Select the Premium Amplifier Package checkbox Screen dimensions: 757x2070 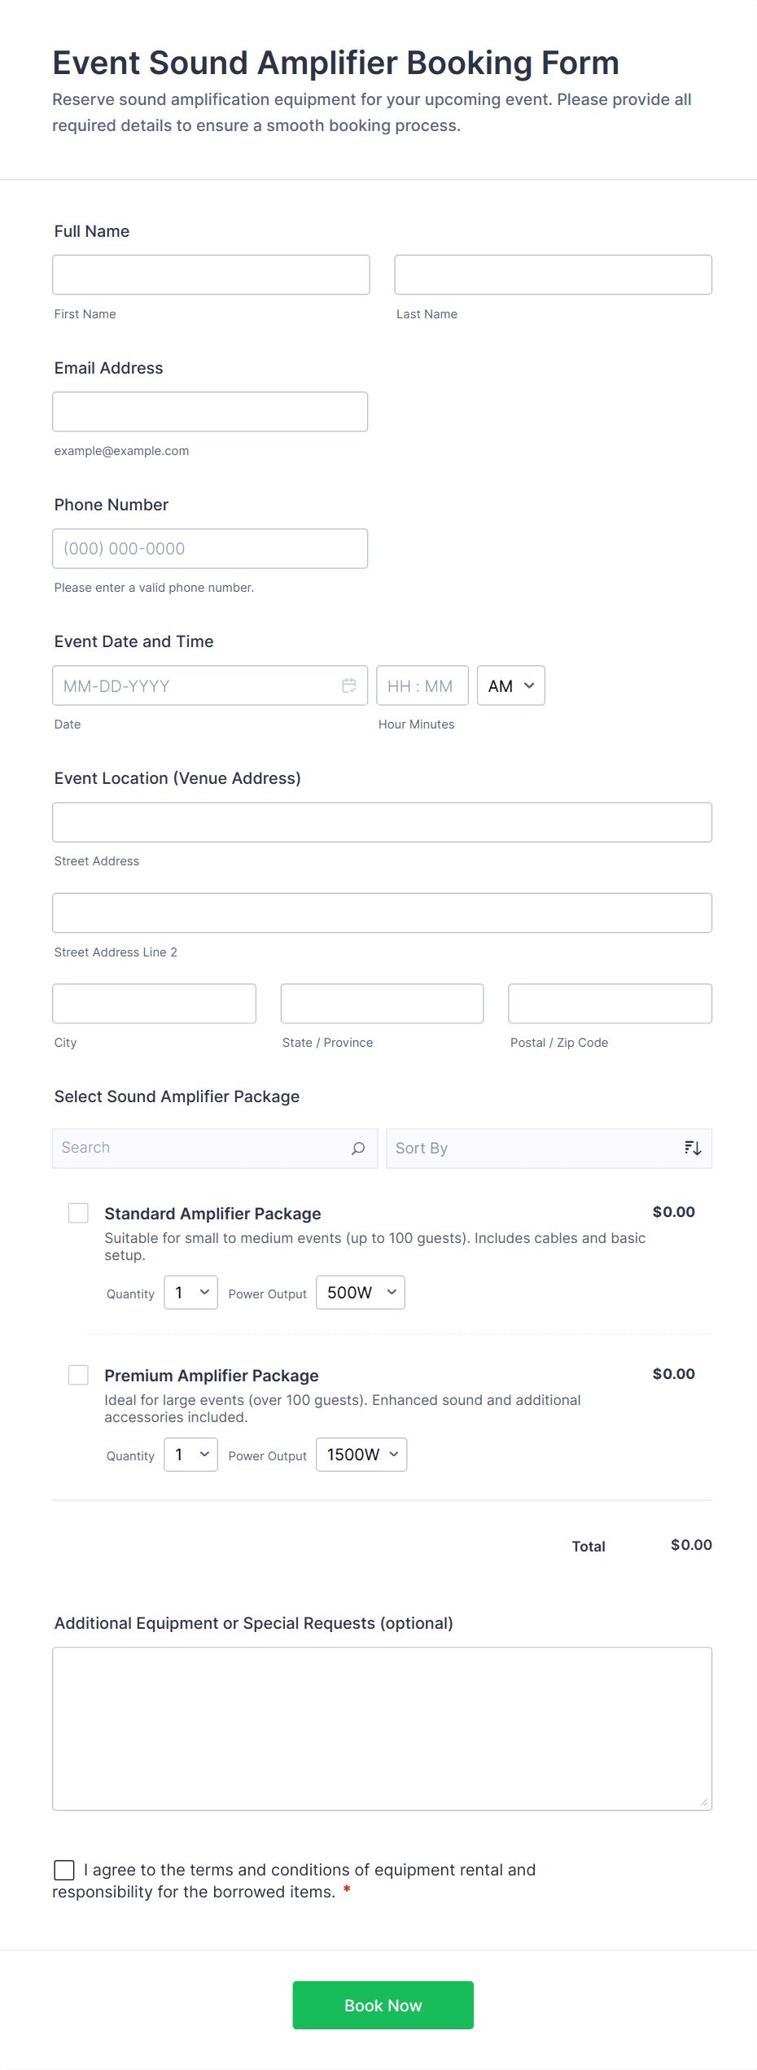click(x=78, y=1375)
